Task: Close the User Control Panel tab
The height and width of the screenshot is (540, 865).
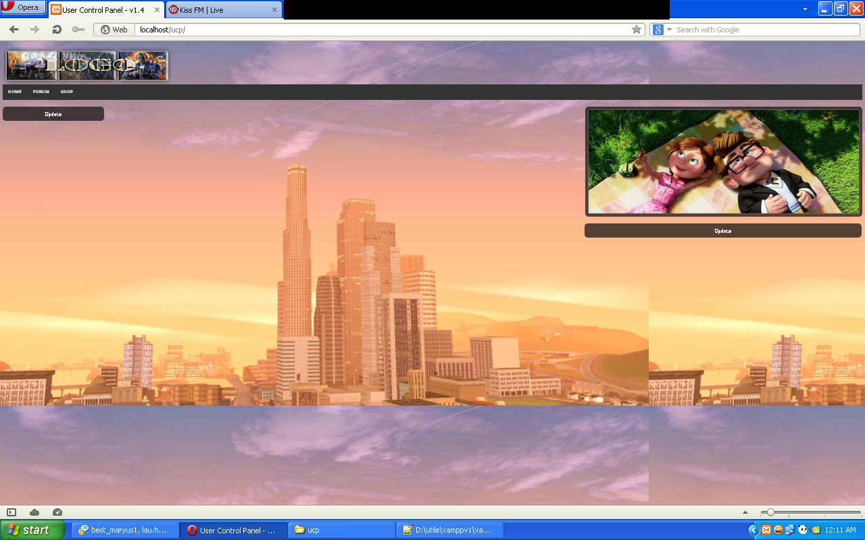Action: tap(156, 10)
